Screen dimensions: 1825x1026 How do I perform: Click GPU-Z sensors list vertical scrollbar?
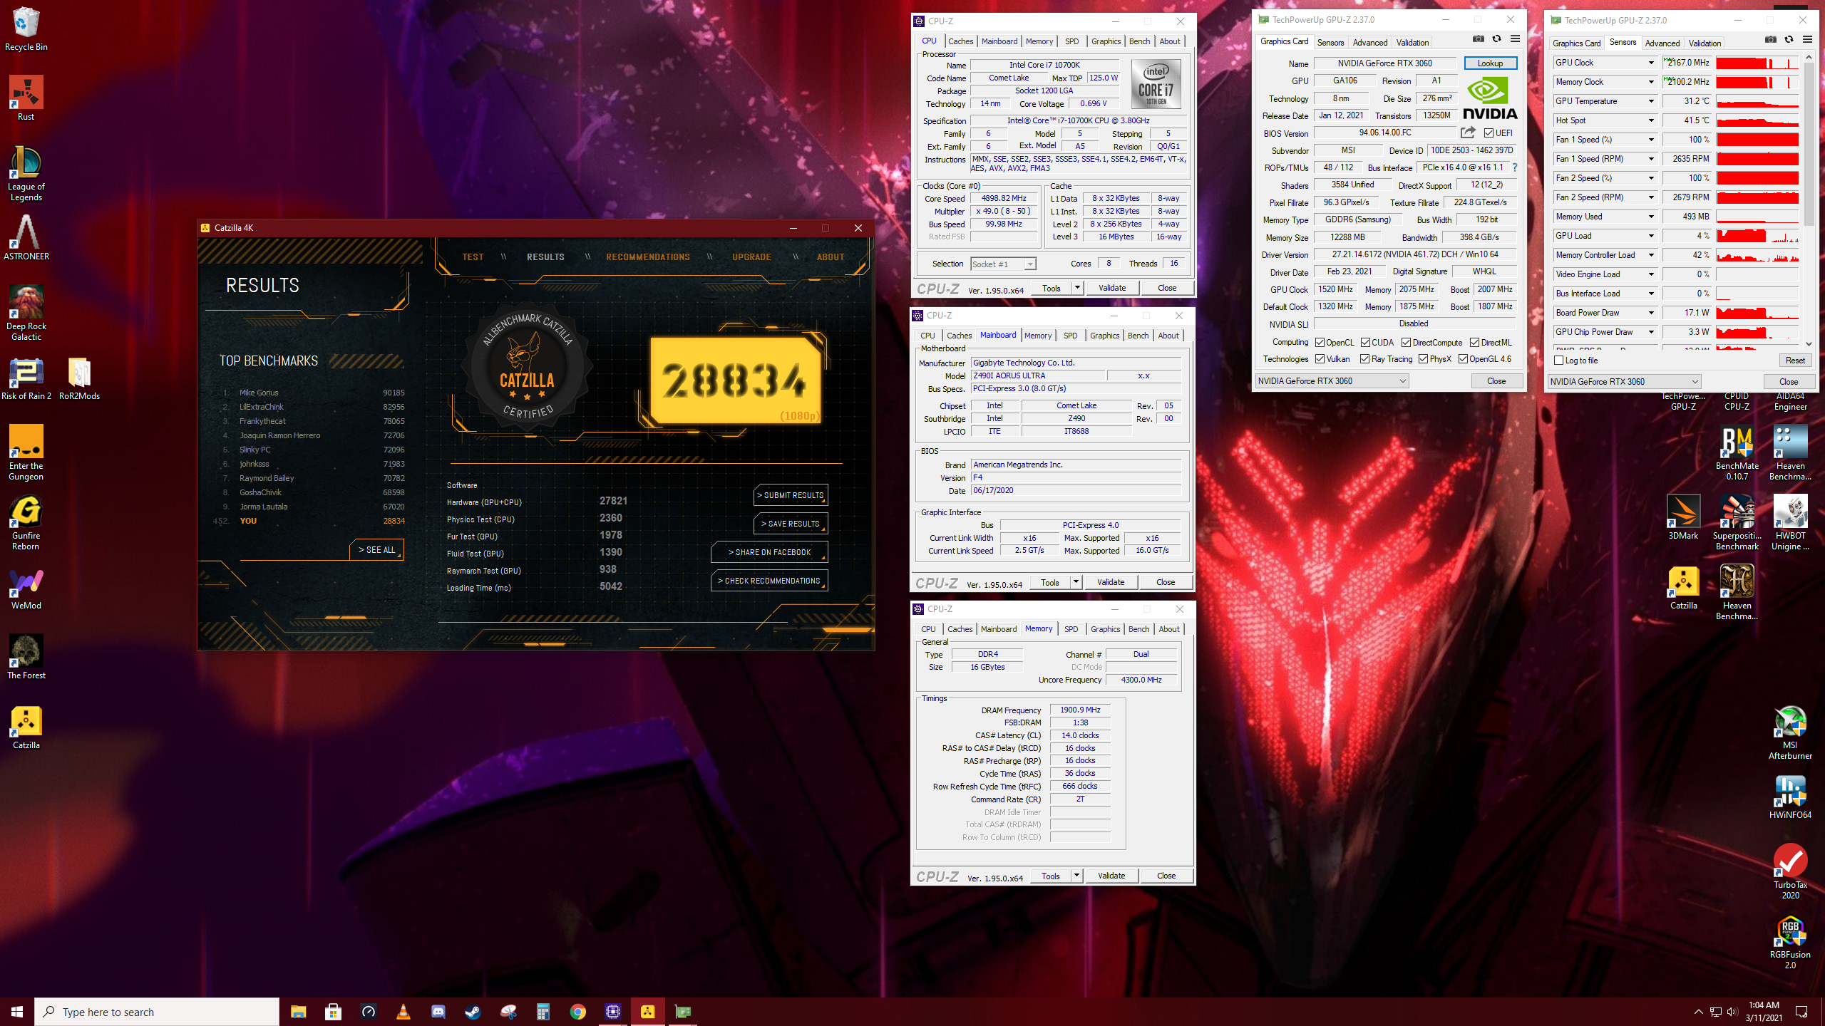pos(1809,202)
